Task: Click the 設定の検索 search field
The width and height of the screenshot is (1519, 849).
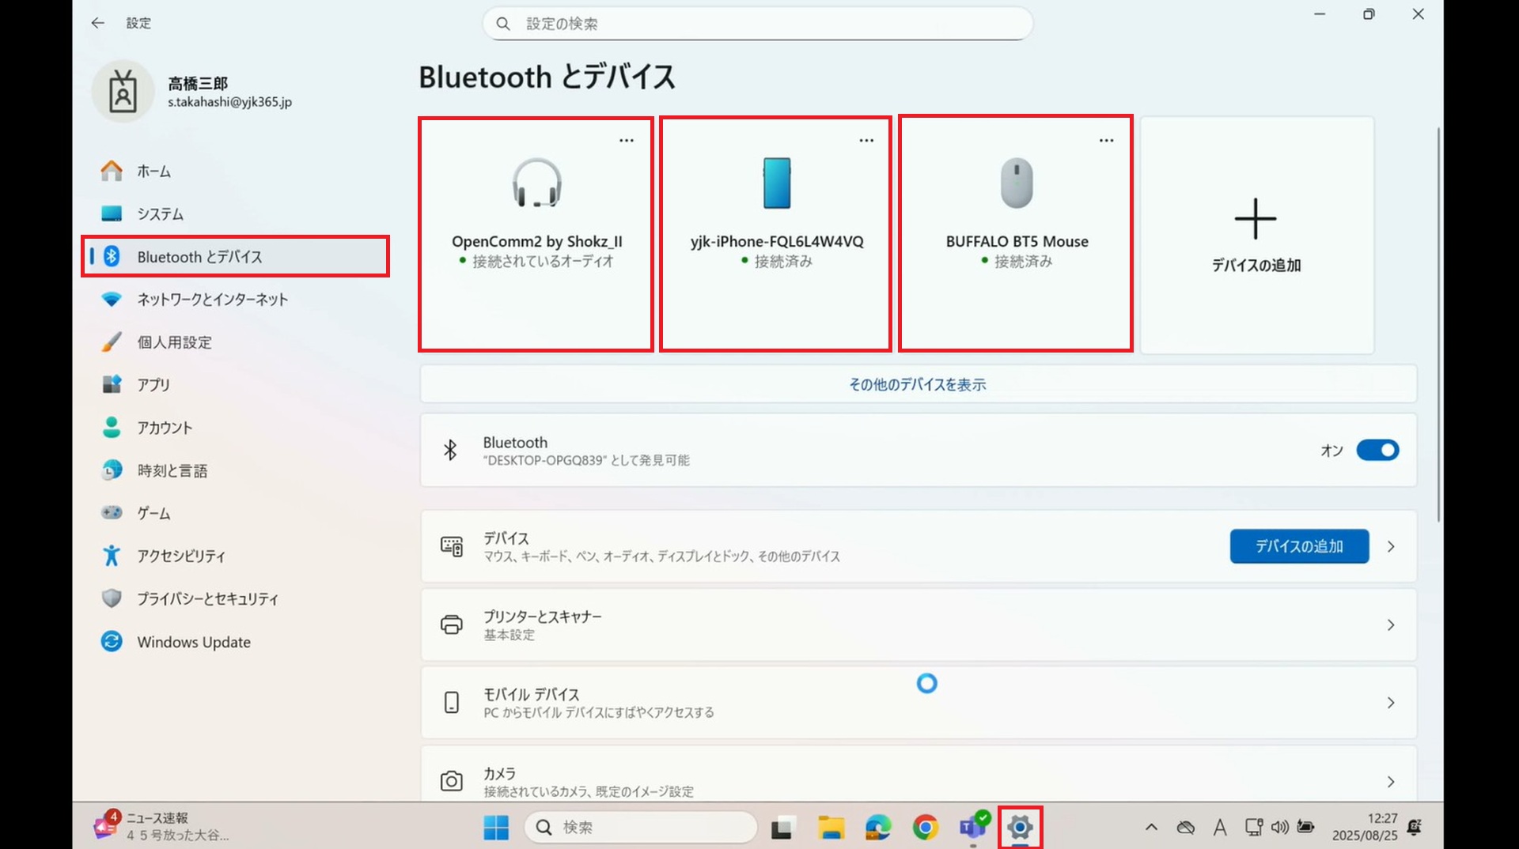Action: point(759,24)
